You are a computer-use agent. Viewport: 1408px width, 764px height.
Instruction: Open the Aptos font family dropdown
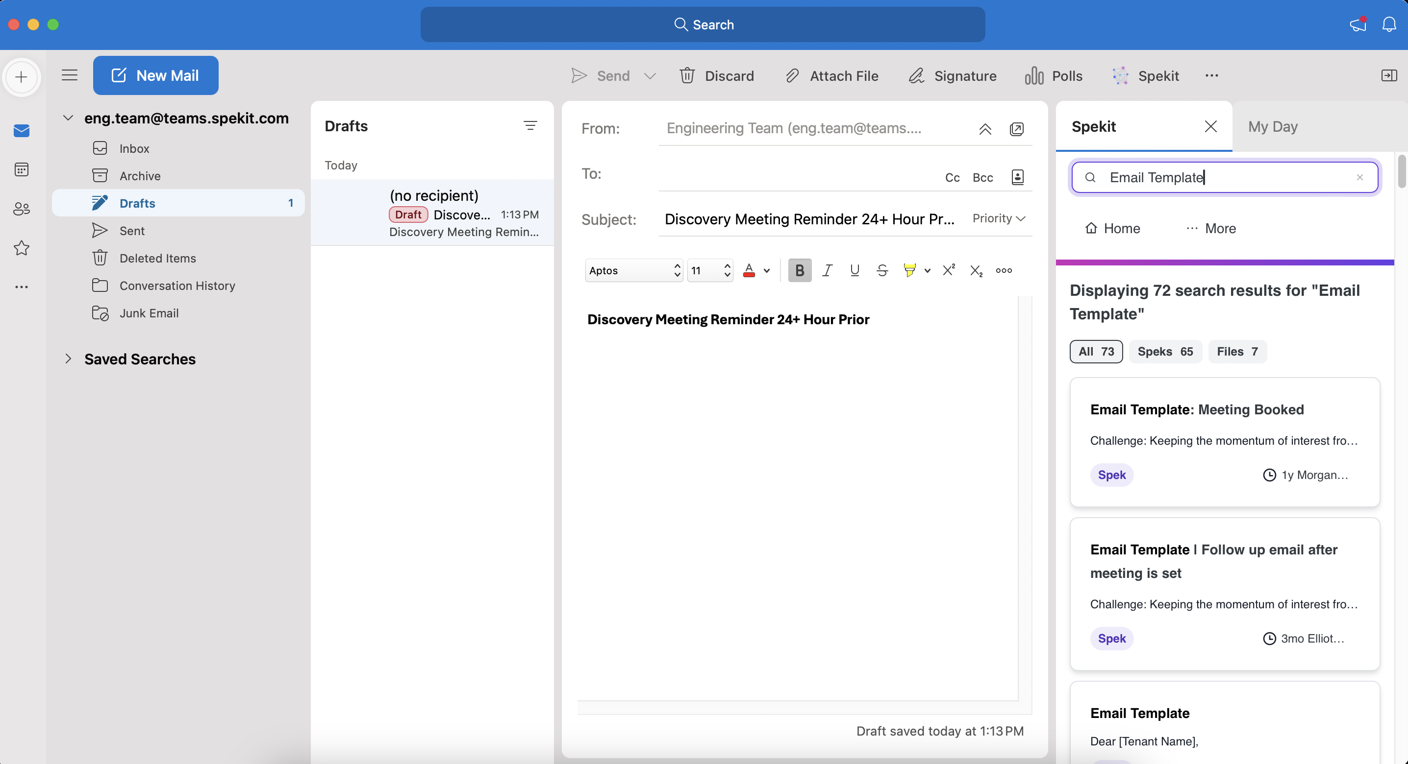tap(633, 270)
